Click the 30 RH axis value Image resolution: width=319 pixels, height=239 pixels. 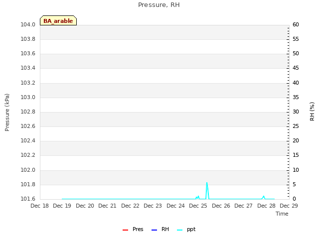click(x=296, y=112)
